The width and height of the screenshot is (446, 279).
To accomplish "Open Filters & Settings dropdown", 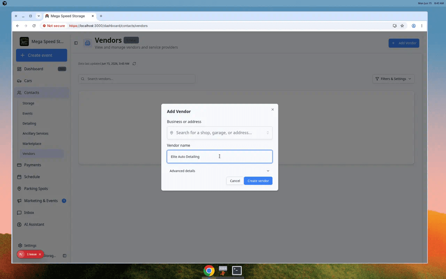I will point(393,79).
